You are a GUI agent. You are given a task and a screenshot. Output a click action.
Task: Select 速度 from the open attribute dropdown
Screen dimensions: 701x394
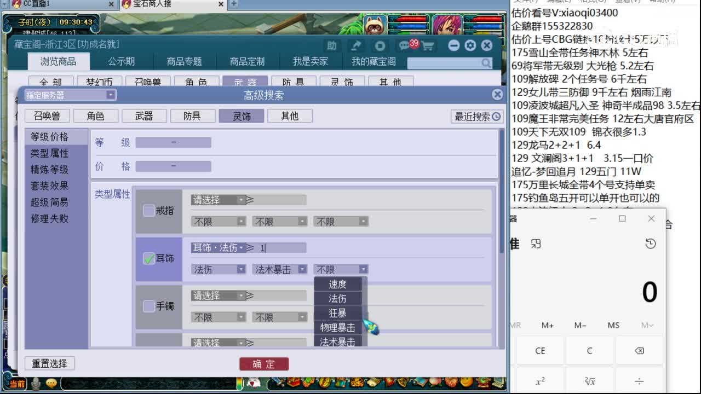point(339,283)
